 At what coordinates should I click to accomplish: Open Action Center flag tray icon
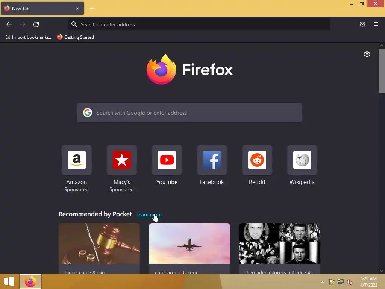[332, 282]
